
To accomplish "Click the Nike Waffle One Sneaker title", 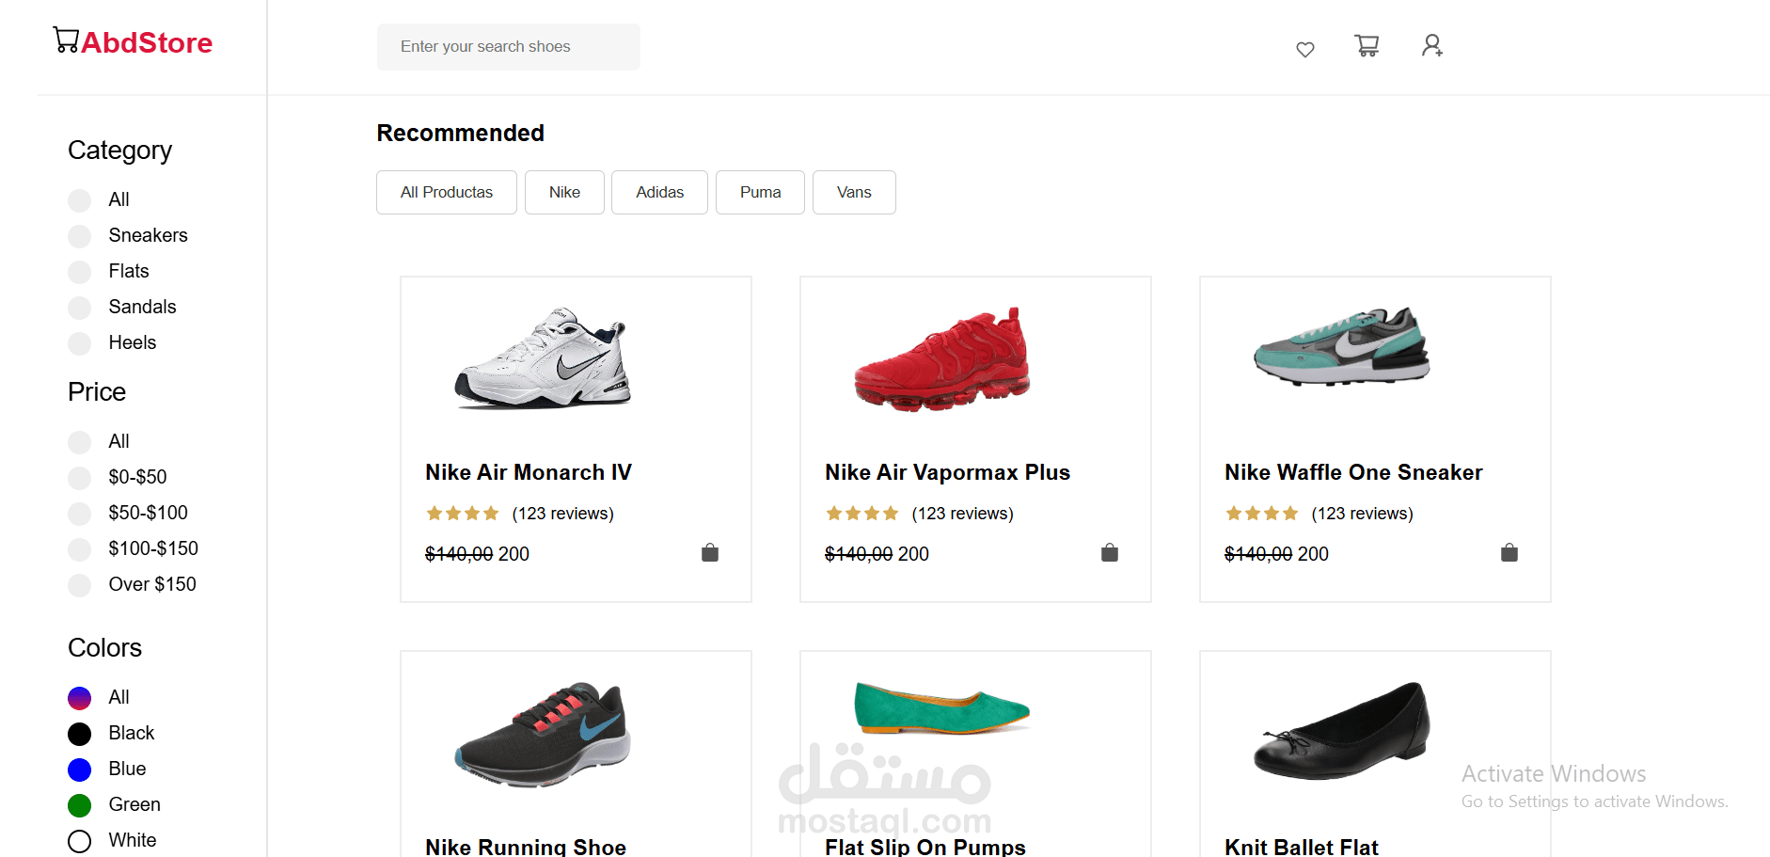I will [1353, 472].
